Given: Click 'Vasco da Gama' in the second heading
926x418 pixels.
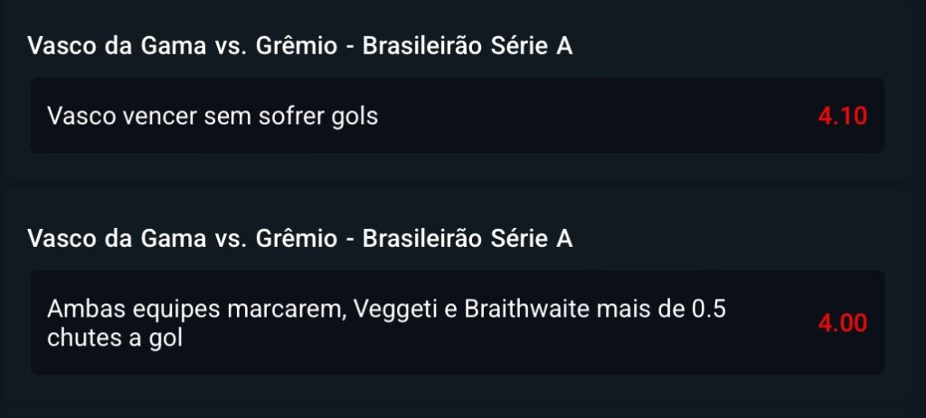Looking at the screenshot, I should (117, 238).
